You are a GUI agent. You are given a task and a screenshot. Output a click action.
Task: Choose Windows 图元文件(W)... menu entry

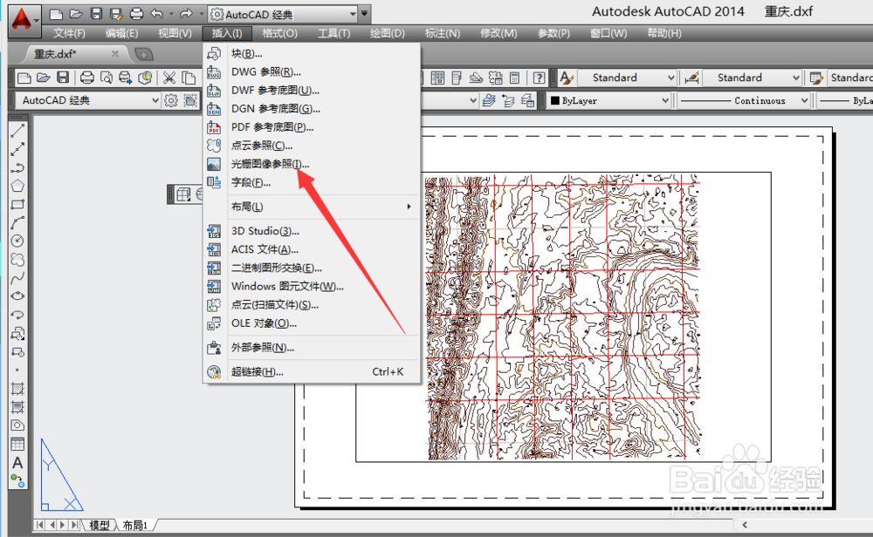point(312,286)
